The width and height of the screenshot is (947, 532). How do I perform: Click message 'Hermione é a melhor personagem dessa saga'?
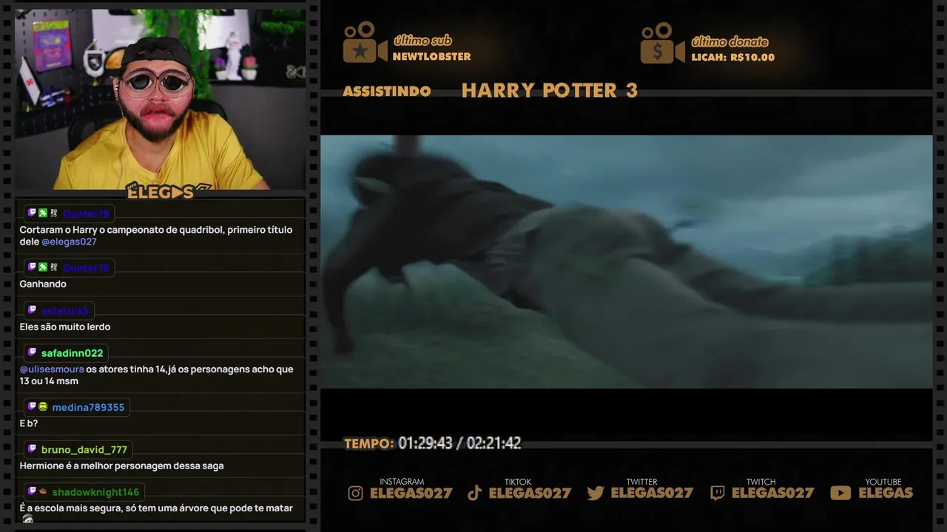coord(122,465)
